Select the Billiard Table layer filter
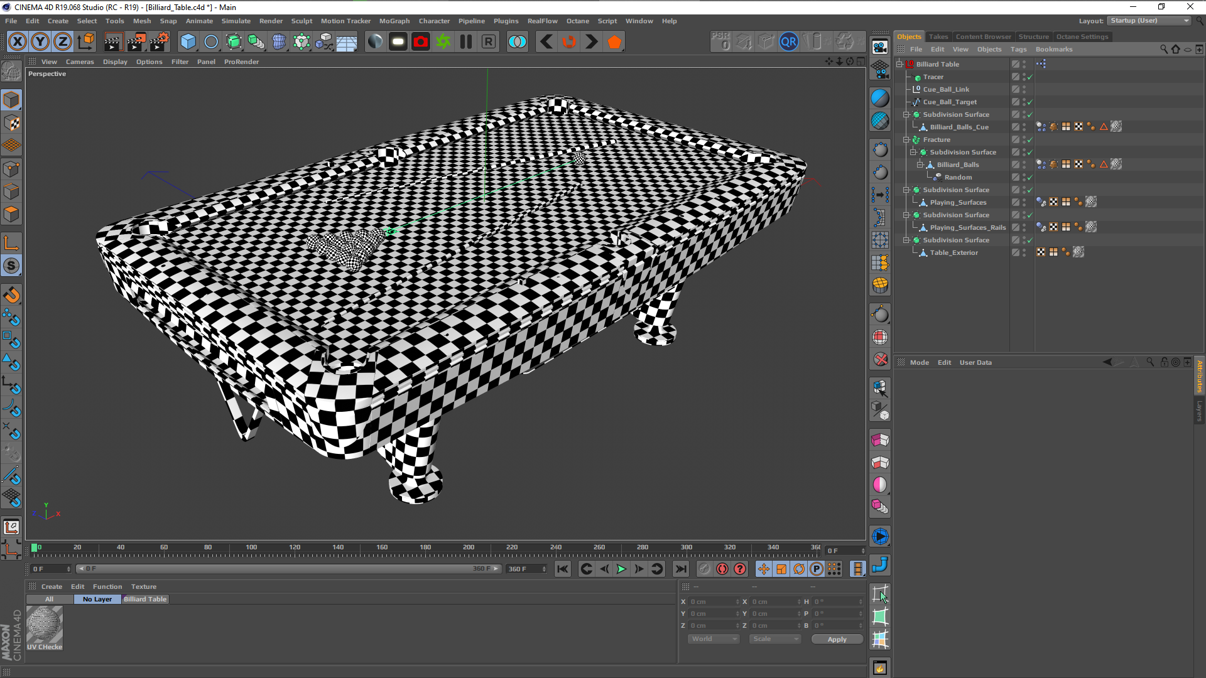The image size is (1206, 678). [145, 599]
